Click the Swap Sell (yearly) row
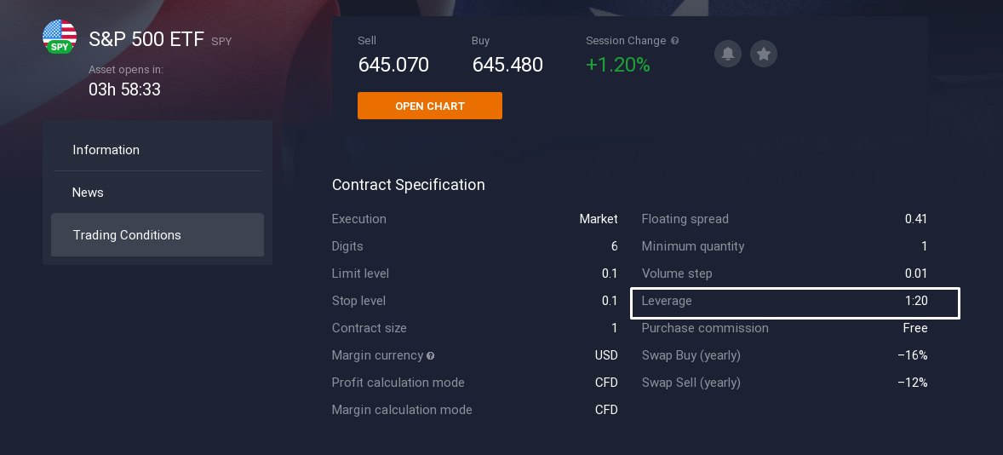1003x455 pixels. [783, 383]
